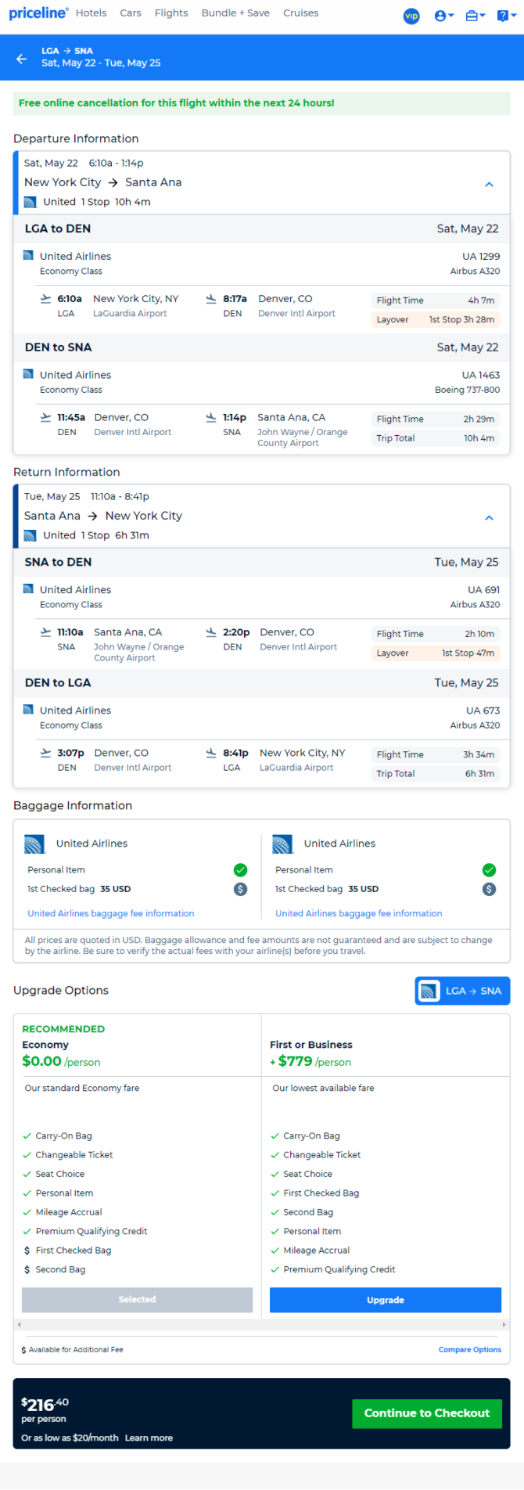Open the help question mark menu
This screenshot has height=1490, width=524.
[506, 16]
